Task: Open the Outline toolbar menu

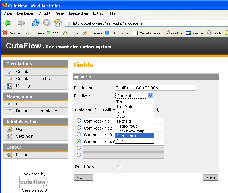Action: coord(174,33)
